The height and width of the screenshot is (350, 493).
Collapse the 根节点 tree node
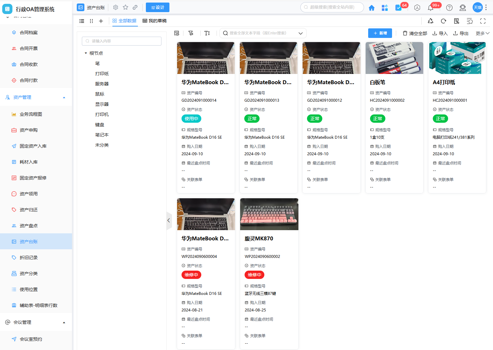86,53
